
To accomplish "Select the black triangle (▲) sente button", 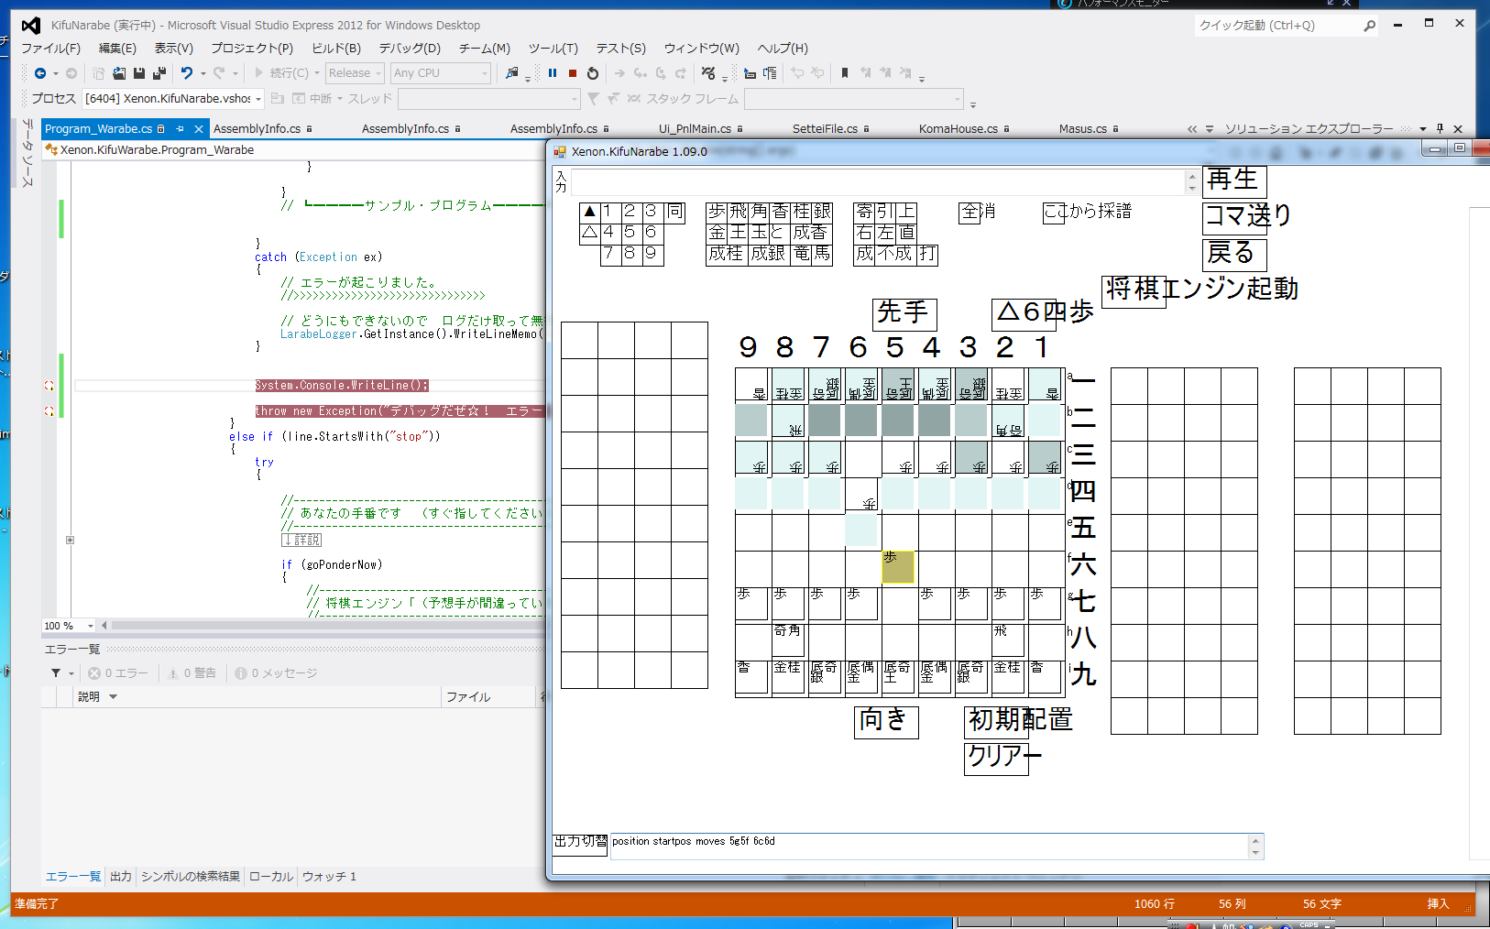I will tap(590, 212).
